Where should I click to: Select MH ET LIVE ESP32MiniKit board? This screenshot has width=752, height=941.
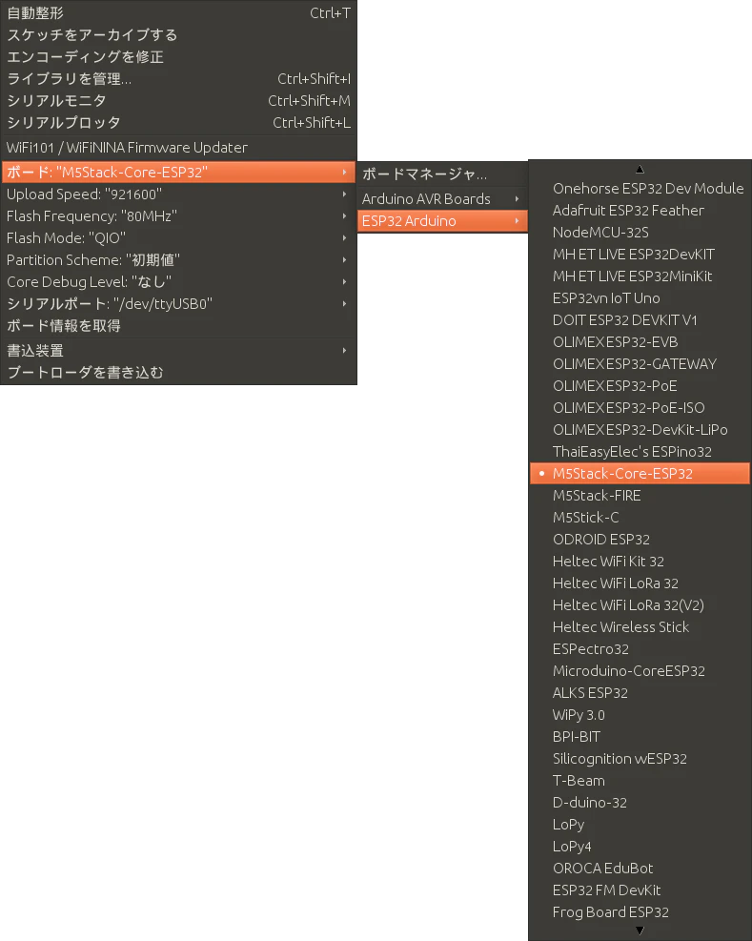tap(640, 276)
